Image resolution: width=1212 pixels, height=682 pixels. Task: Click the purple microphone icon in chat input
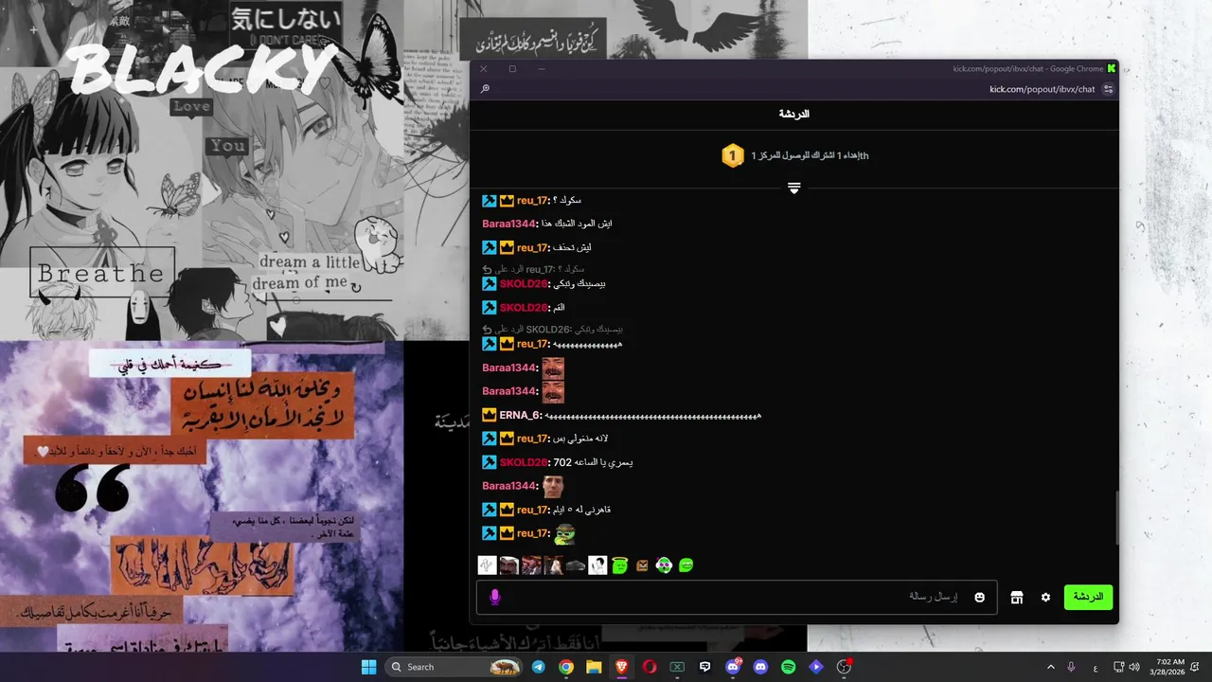[494, 597]
